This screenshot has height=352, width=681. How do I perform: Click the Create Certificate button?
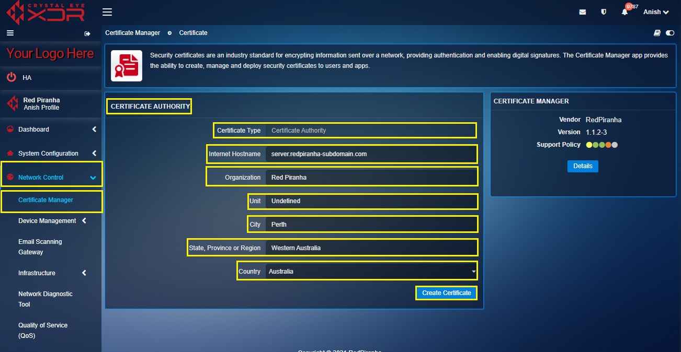pos(447,293)
